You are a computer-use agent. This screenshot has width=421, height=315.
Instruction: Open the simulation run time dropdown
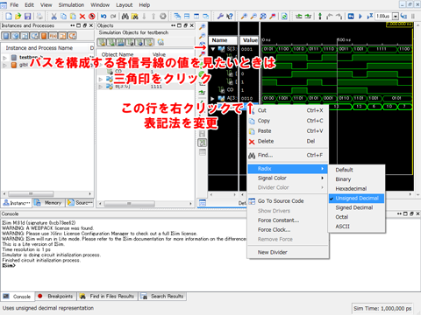(x=396, y=17)
